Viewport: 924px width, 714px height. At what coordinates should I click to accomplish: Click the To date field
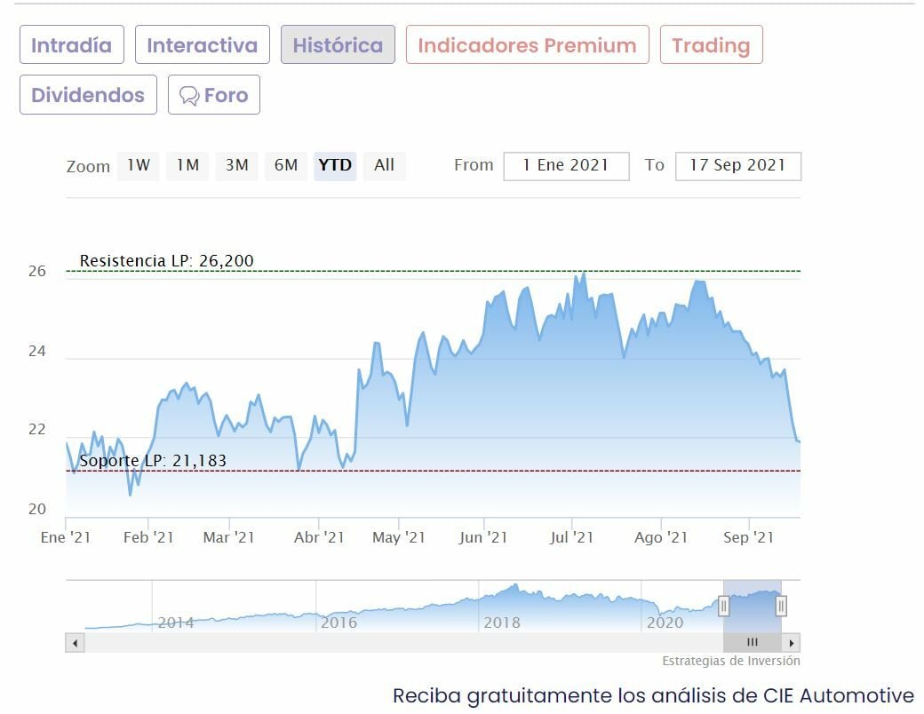tap(737, 166)
